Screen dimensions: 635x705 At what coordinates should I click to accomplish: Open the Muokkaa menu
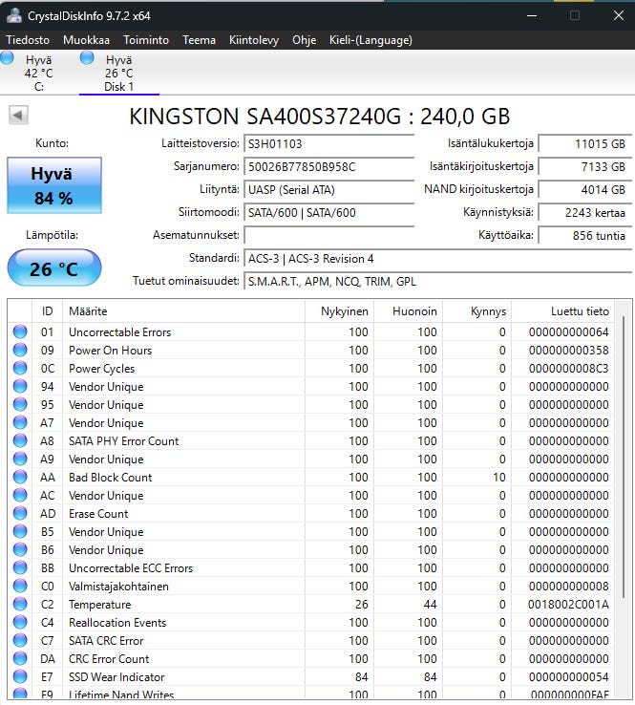coord(86,40)
